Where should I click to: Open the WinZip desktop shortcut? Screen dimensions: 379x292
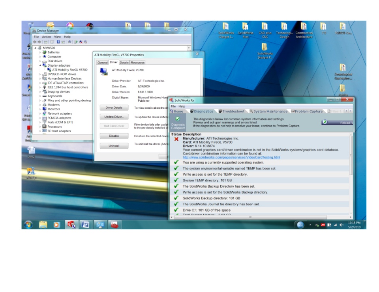pos(31,173)
